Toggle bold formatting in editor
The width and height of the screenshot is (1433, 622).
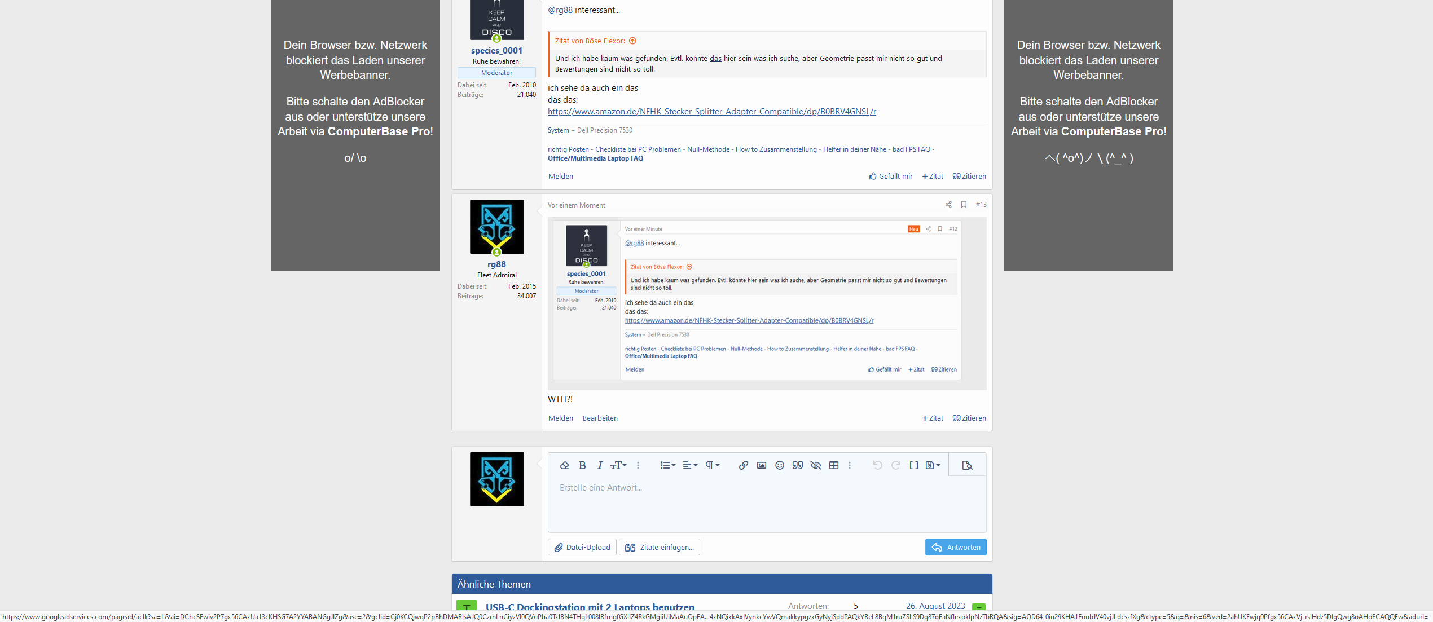coord(582,465)
